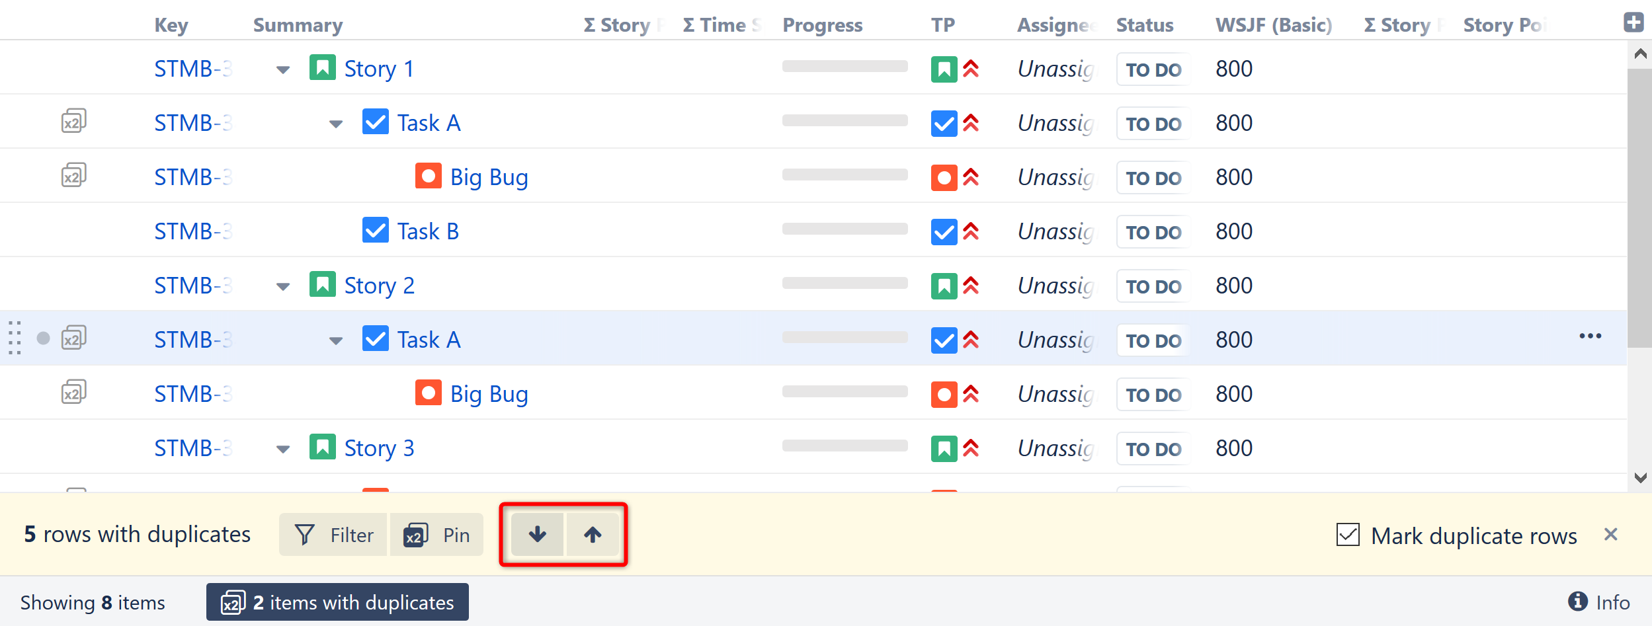The height and width of the screenshot is (626, 1652).
Task: Open the Story 2 issue link
Action: [379, 286]
